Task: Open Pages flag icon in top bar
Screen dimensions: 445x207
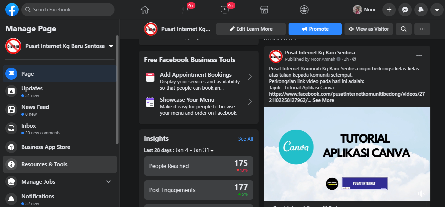Action: (185, 10)
